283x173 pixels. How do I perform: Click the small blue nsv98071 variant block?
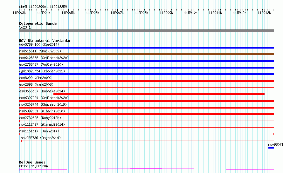point(271,148)
